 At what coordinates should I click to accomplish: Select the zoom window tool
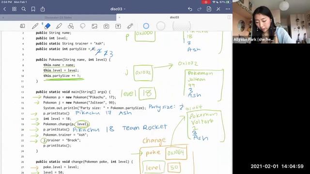tap(23, 26)
